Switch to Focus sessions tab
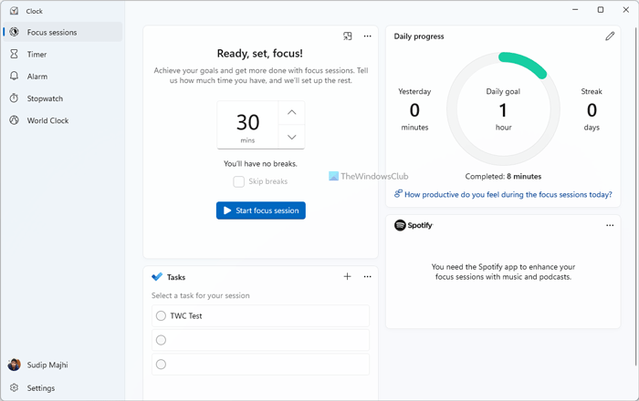639x401 pixels. click(52, 33)
